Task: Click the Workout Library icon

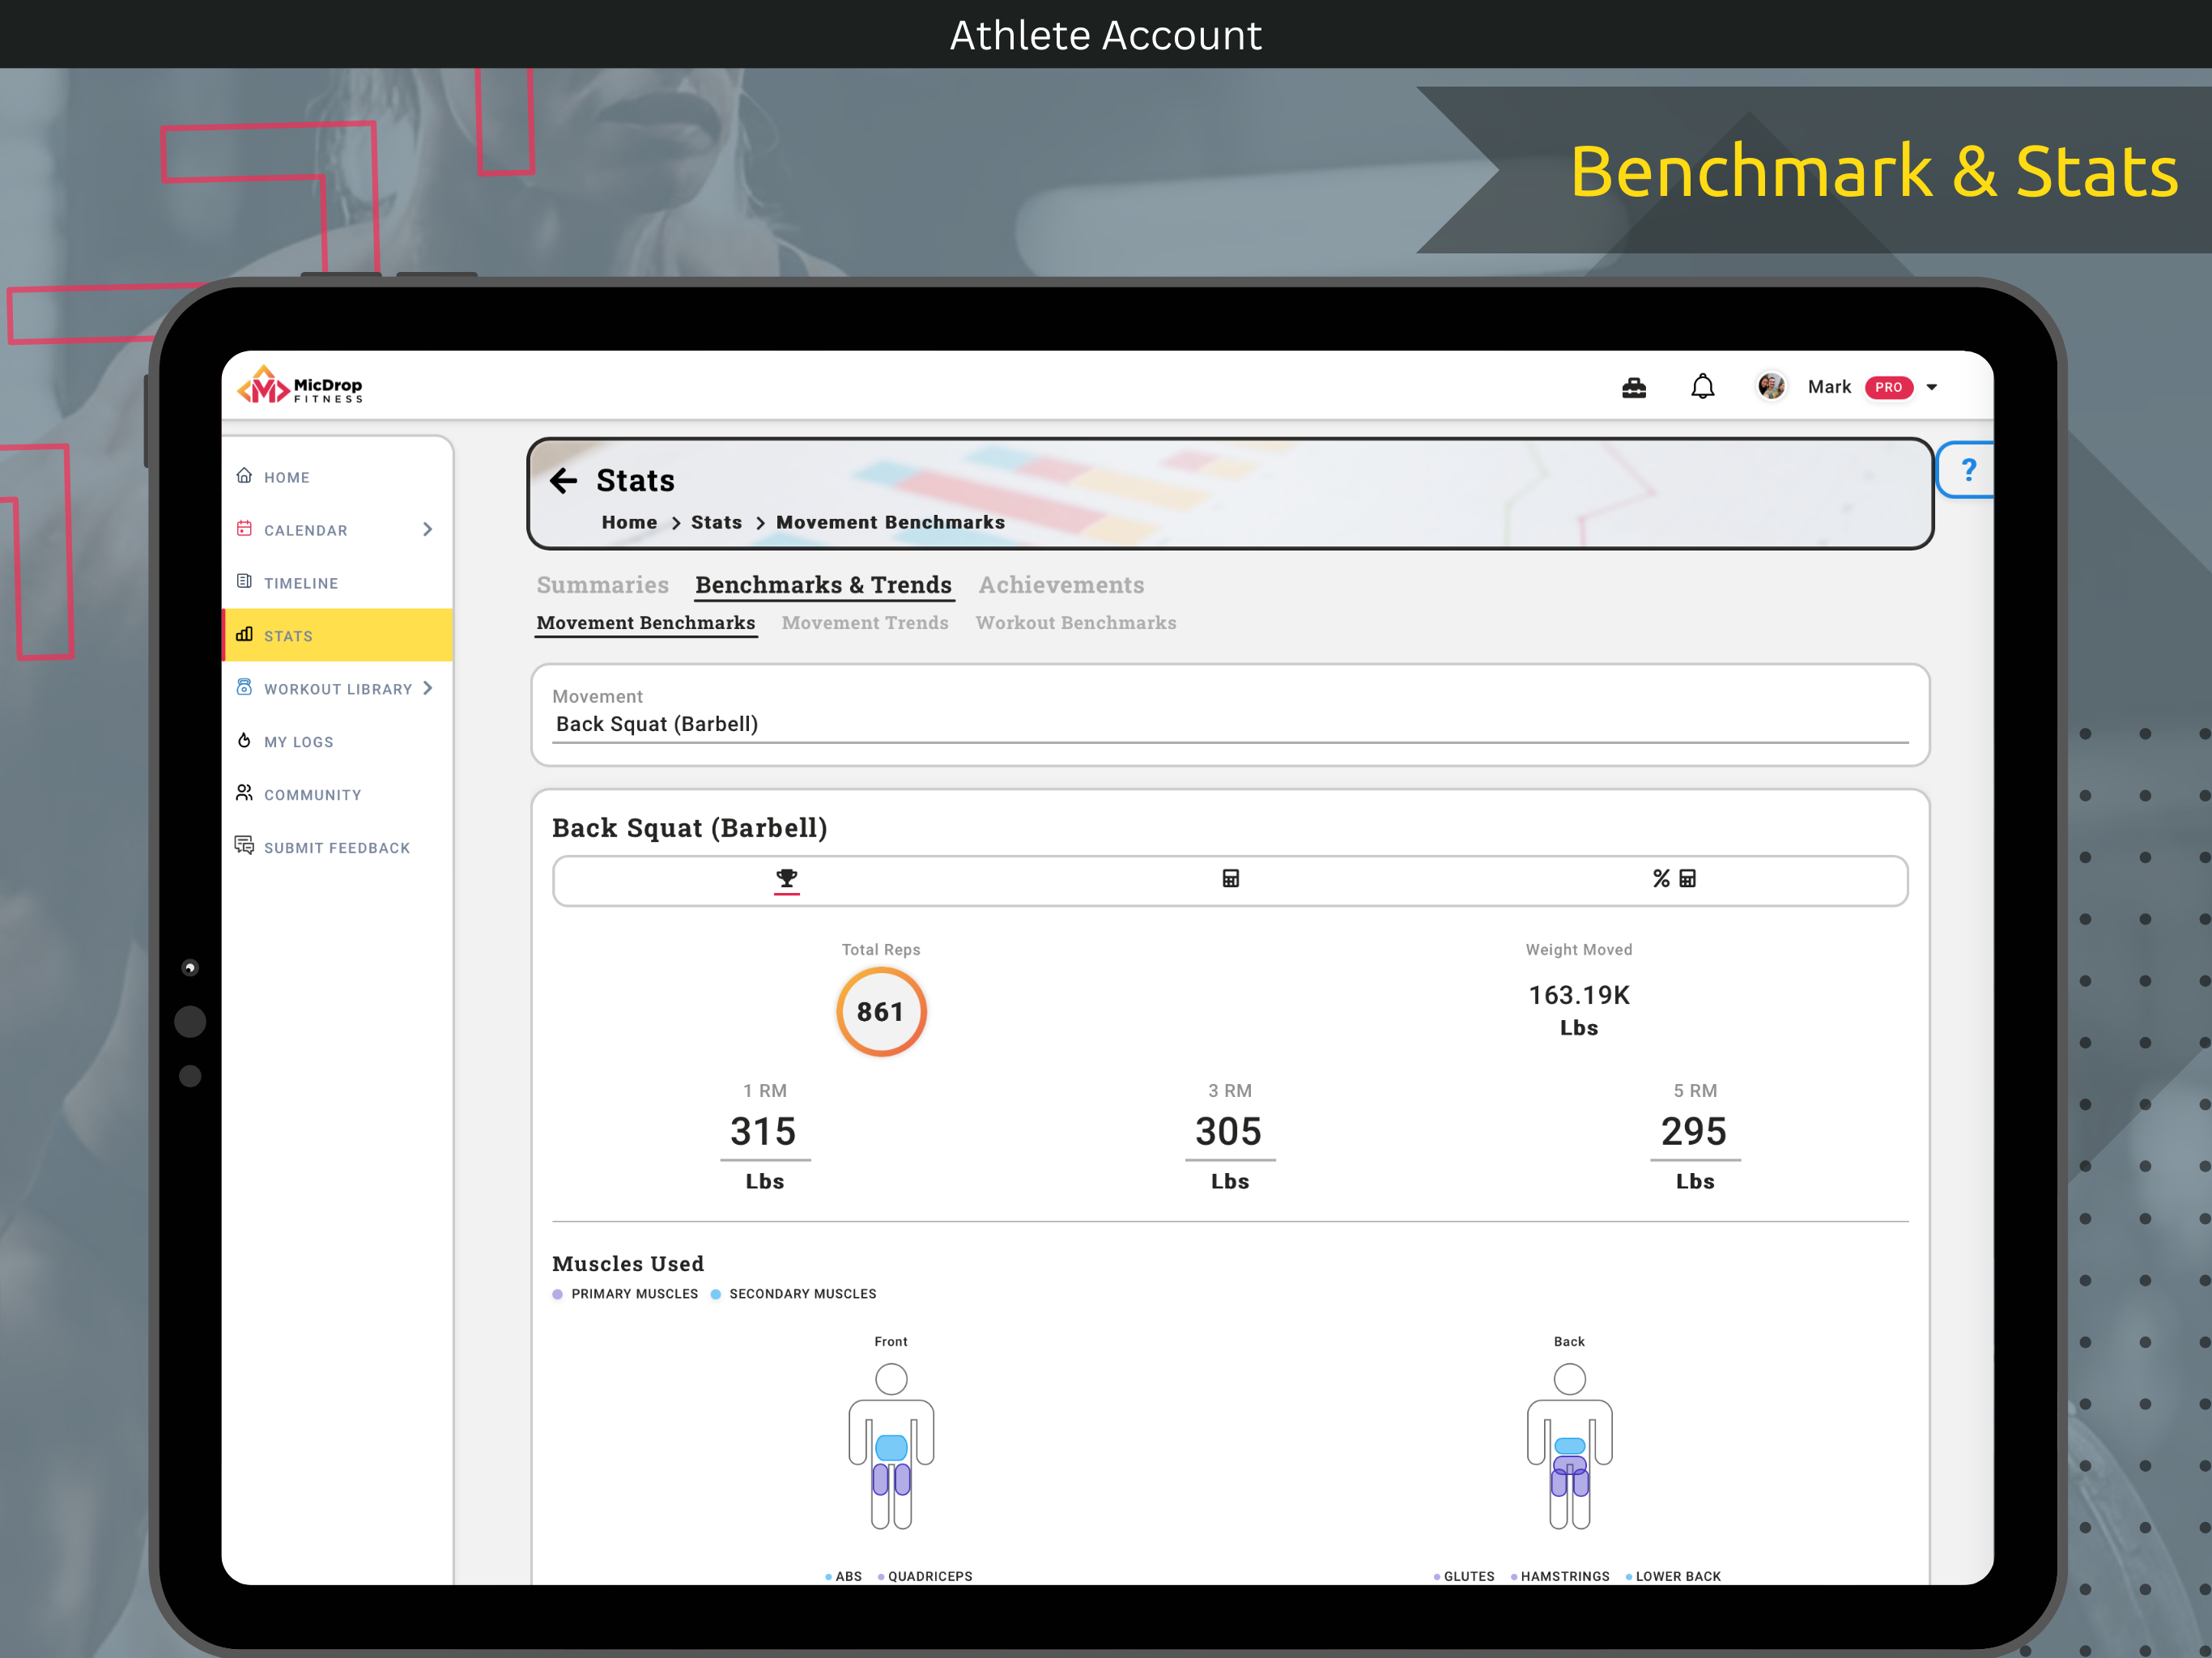Action: tap(244, 687)
